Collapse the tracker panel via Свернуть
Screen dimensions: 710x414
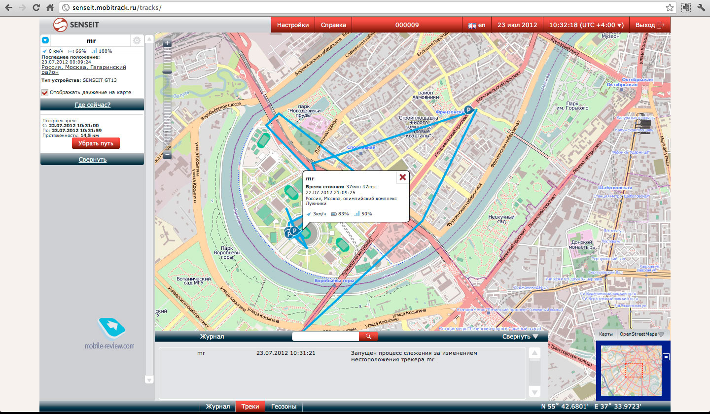coord(92,159)
